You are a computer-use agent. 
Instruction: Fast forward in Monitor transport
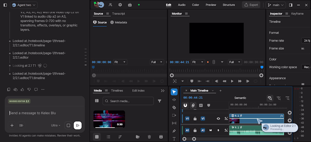pyautogui.click(x=240, y=81)
